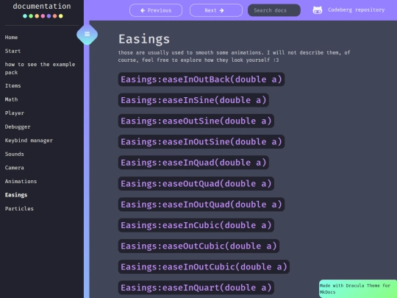Click the hamburger menu toggle icon
This screenshot has height=298, width=397.
(x=87, y=34)
